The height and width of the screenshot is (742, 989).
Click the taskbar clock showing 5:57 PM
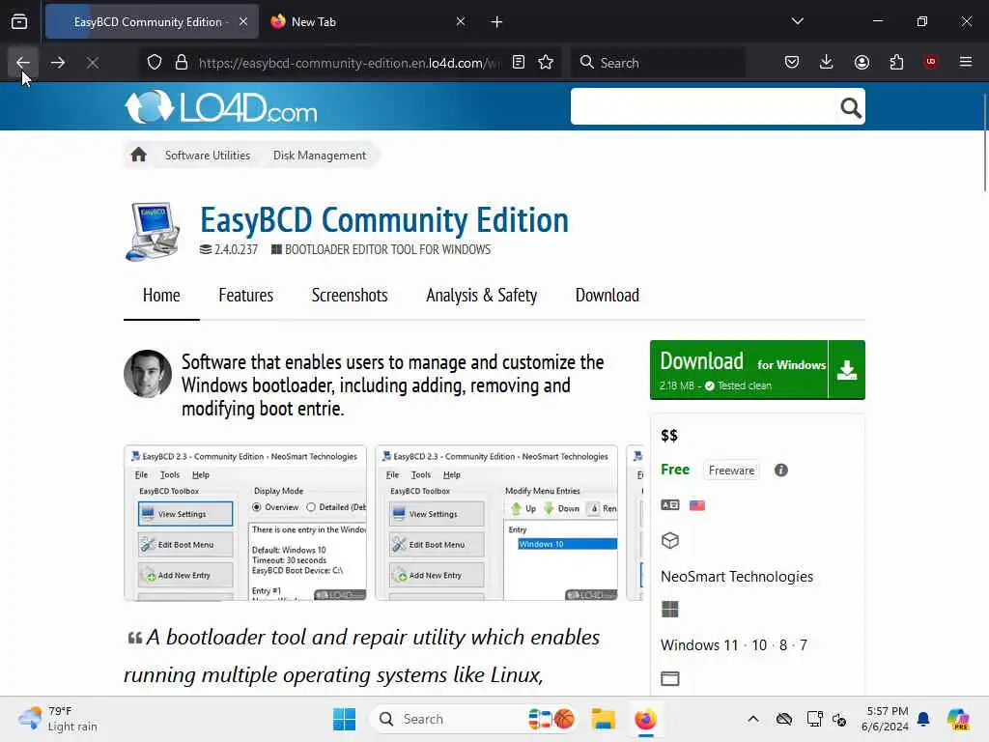886,719
